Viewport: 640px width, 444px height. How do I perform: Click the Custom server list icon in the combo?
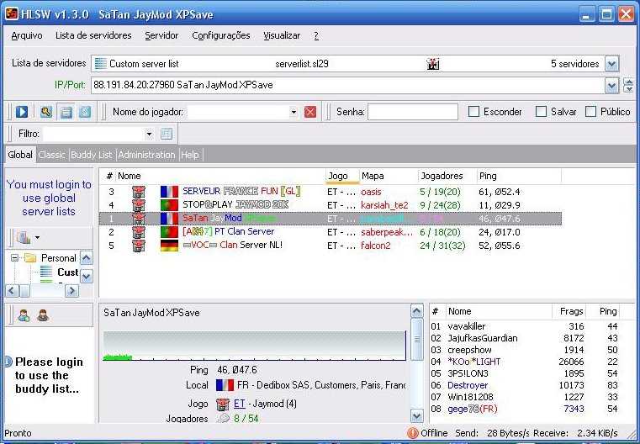click(100, 64)
